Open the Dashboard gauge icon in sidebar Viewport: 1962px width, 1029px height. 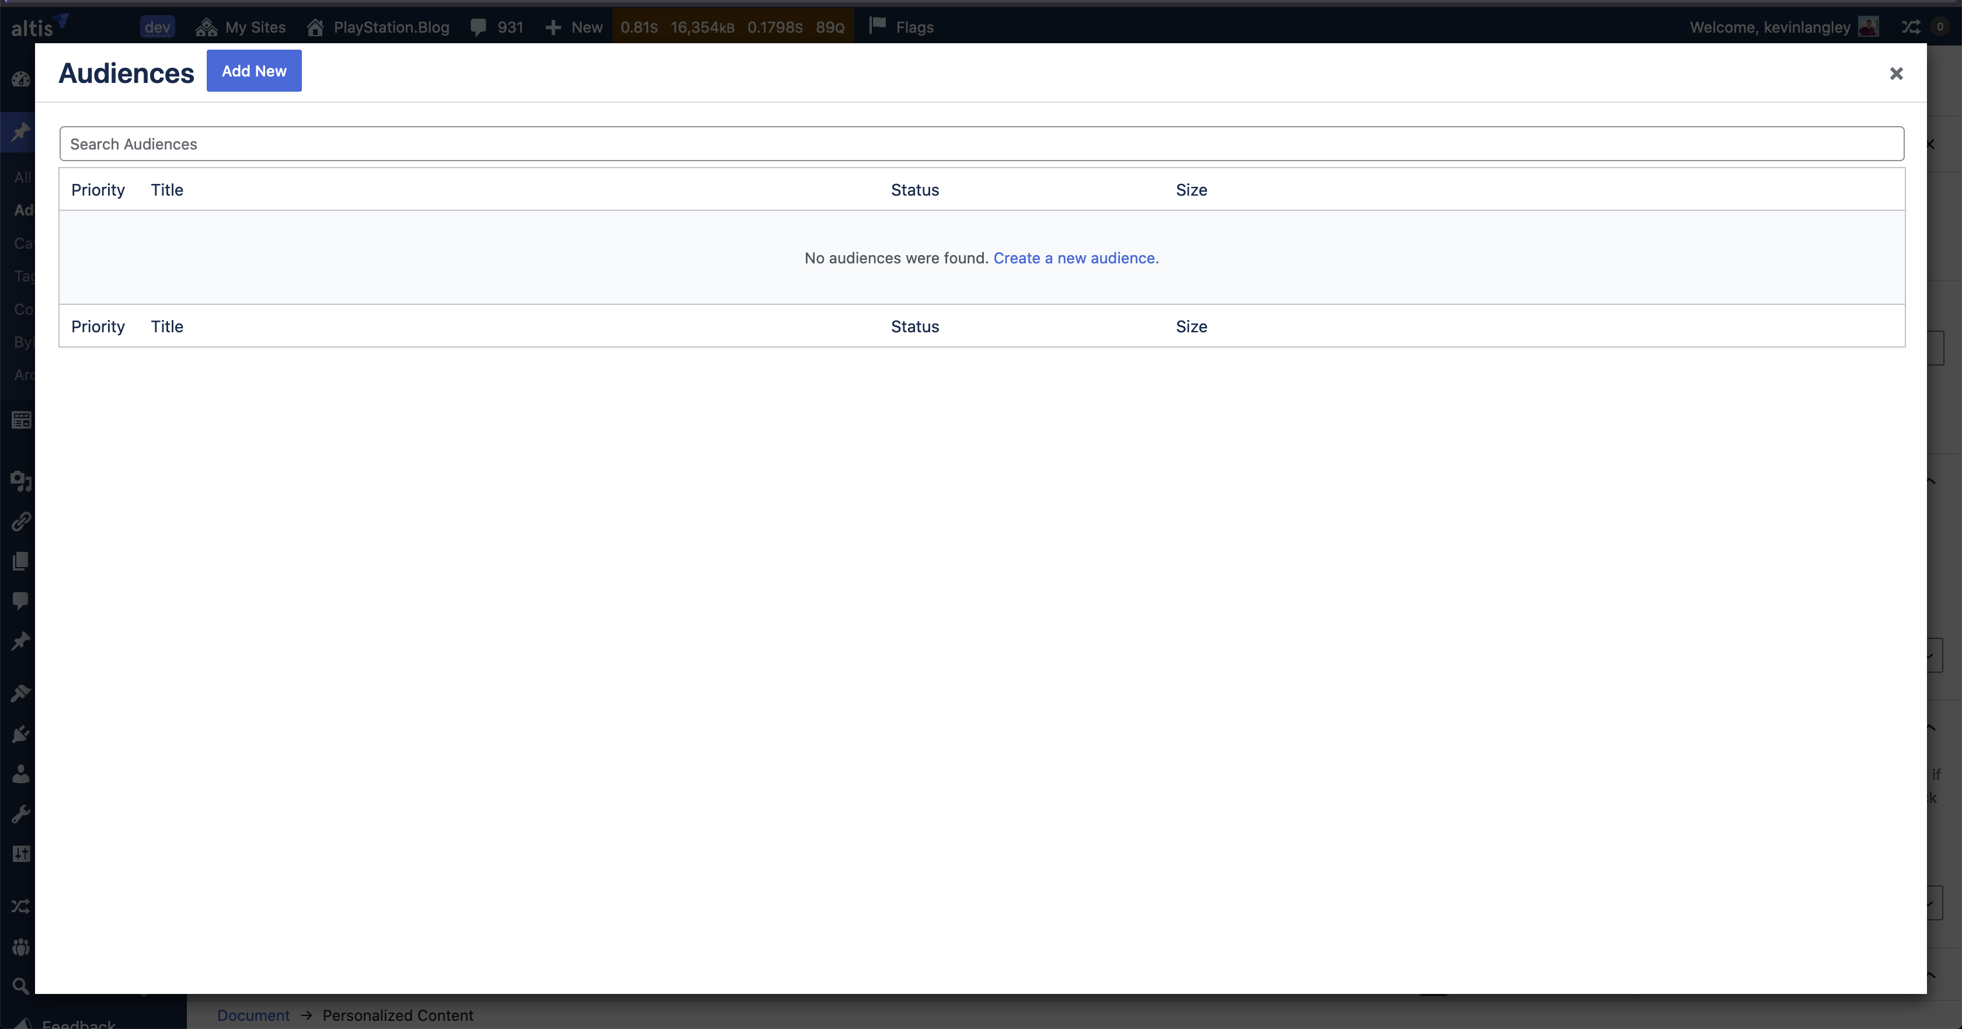click(20, 79)
